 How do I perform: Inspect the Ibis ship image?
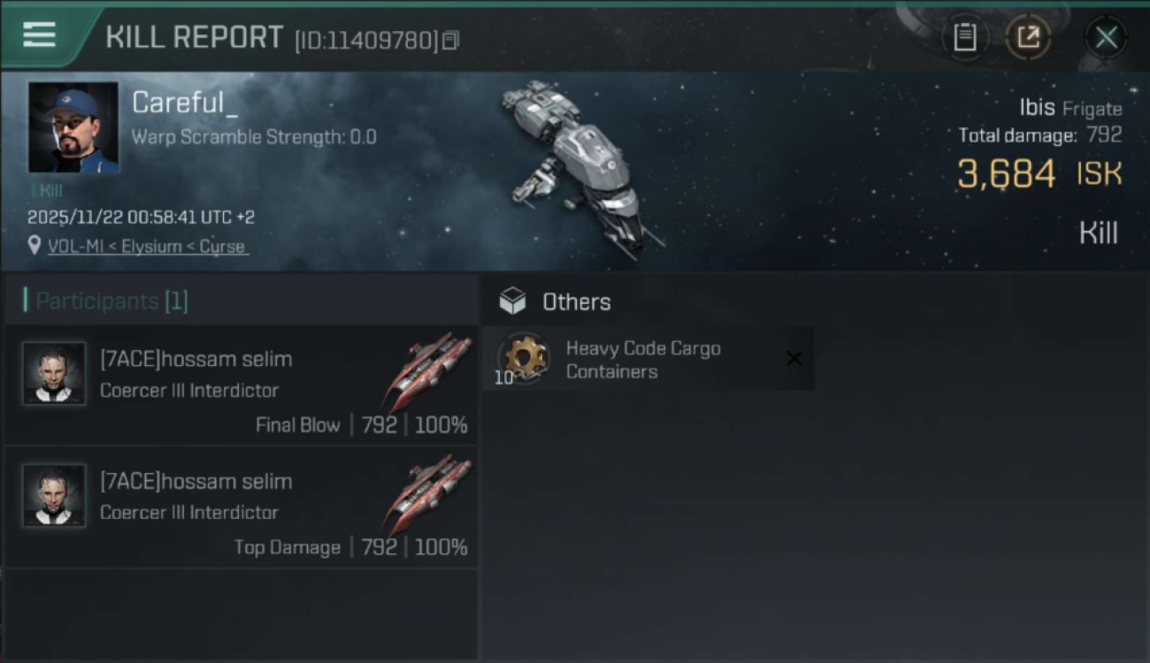[579, 168]
